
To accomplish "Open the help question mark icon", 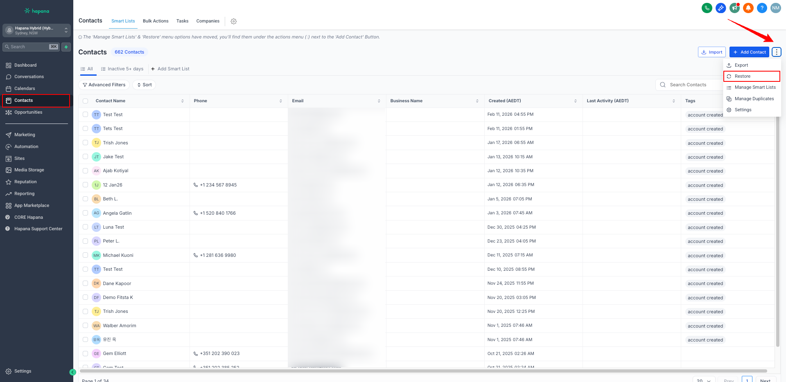I will click(x=762, y=8).
